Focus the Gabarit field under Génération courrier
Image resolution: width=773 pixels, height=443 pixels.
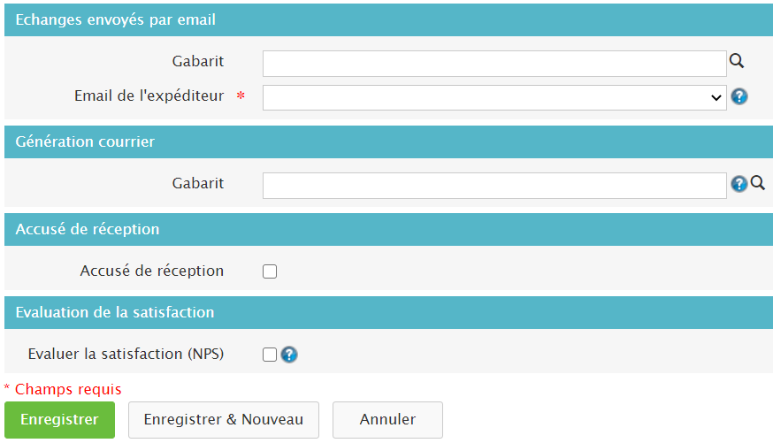click(494, 186)
